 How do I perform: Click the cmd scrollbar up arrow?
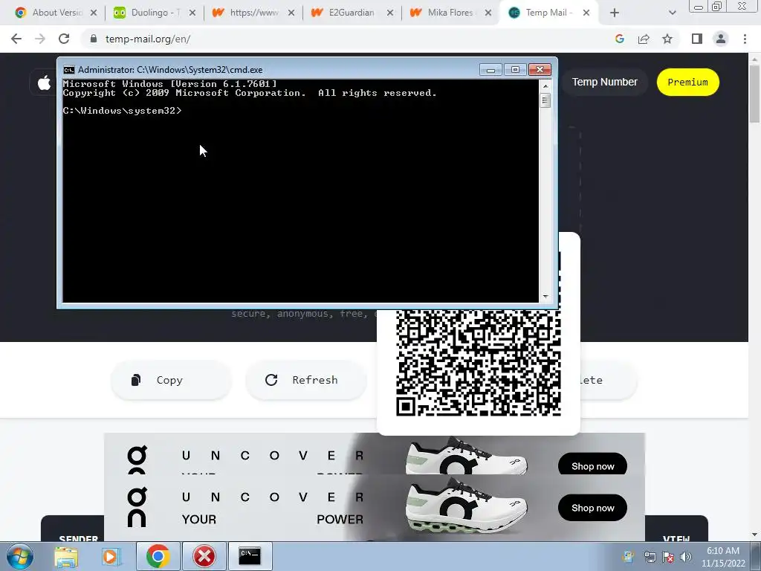pyautogui.click(x=545, y=86)
